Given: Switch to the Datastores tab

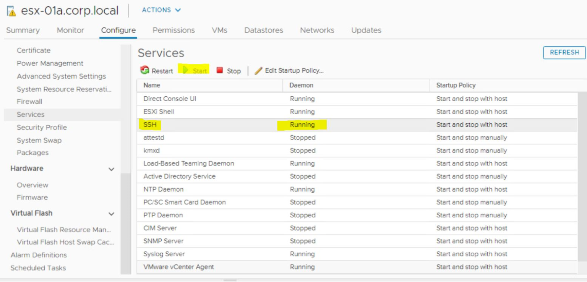Looking at the screenshot, I should click(263, 30).
